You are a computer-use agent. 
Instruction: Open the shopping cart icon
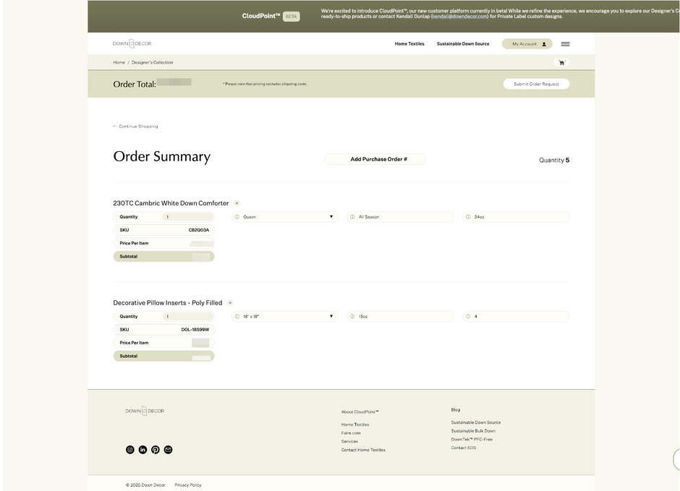561,63
